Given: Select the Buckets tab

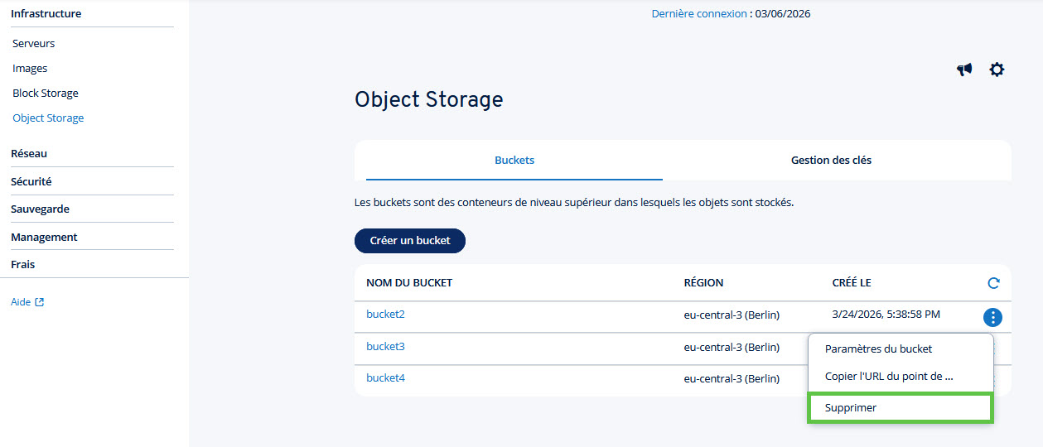Looking at the screenshot, I should point(514,160).
